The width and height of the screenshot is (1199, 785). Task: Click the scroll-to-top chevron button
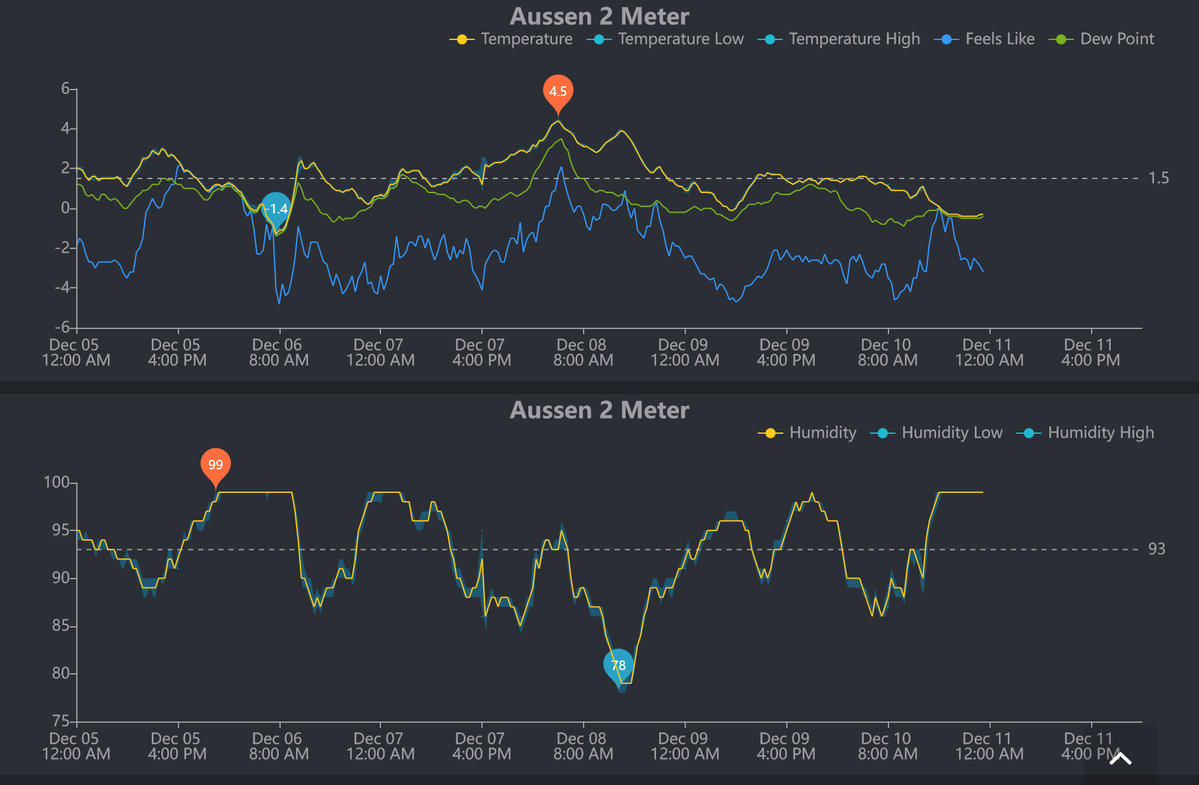point(1121,758)
